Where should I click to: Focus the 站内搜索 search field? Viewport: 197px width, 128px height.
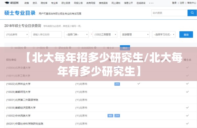169,13
